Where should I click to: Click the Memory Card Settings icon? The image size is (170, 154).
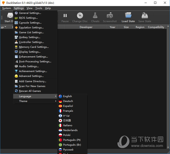[16, 47]
